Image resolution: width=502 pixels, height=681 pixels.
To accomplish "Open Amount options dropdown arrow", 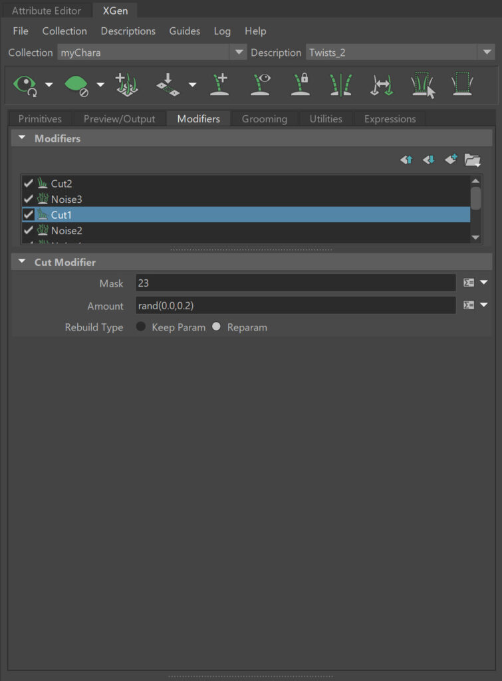I will click(484, 305).
